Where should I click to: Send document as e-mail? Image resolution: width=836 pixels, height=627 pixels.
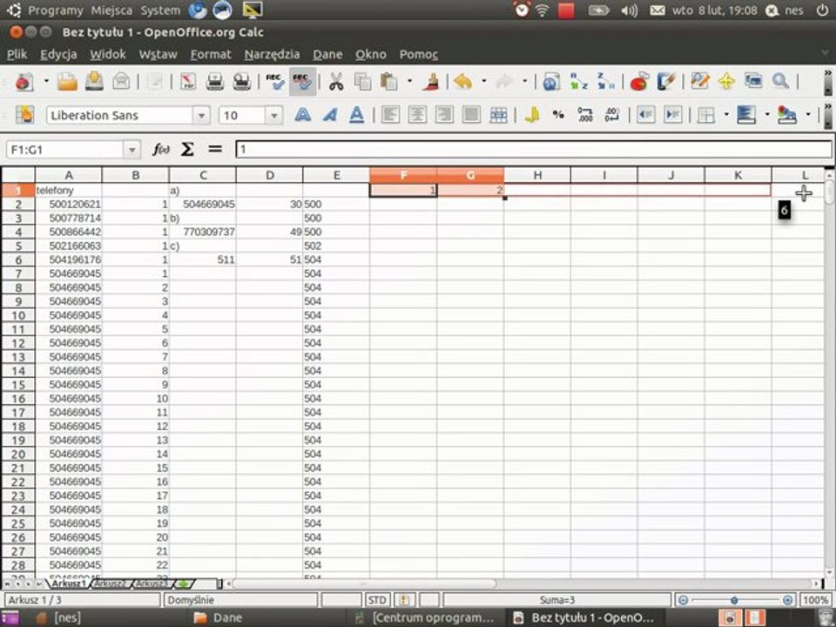click(122, 82)
